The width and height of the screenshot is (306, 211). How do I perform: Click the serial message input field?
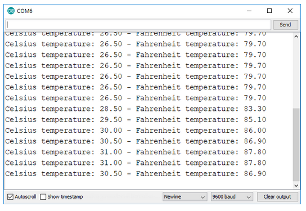(138, 25)
